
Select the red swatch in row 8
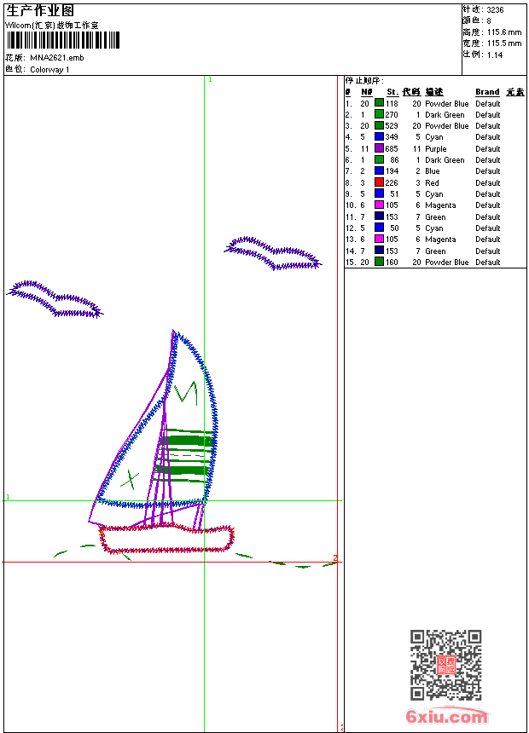pyautogui.click(x=379, y=182)
